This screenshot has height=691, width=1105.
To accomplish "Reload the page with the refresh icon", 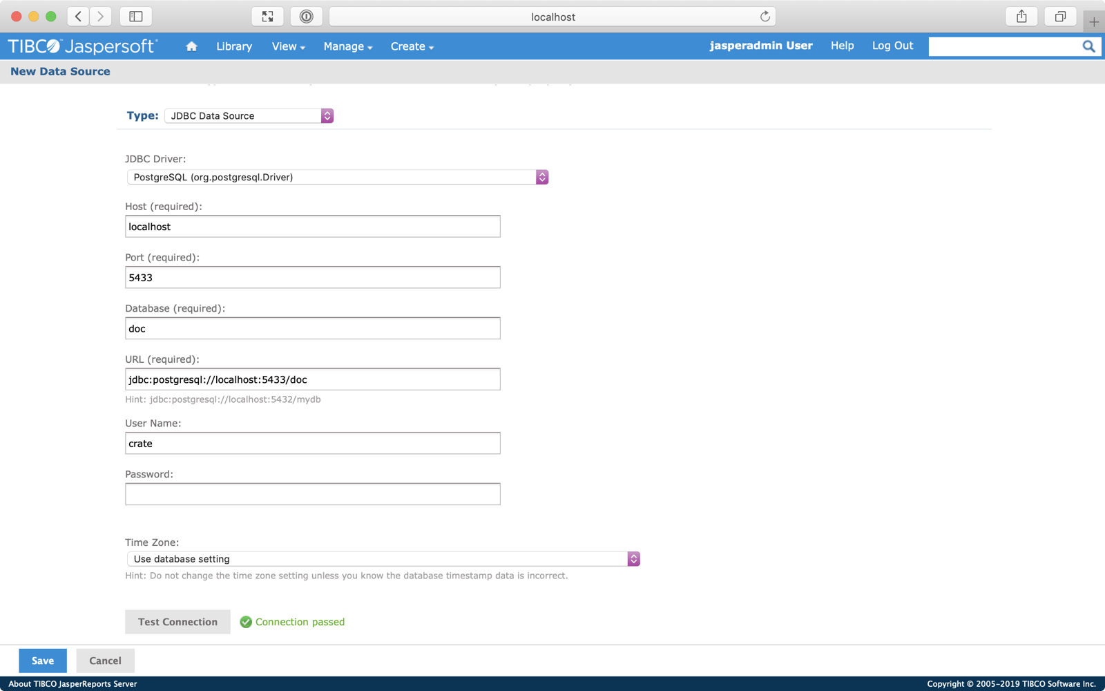I will [x=765, y=17].
